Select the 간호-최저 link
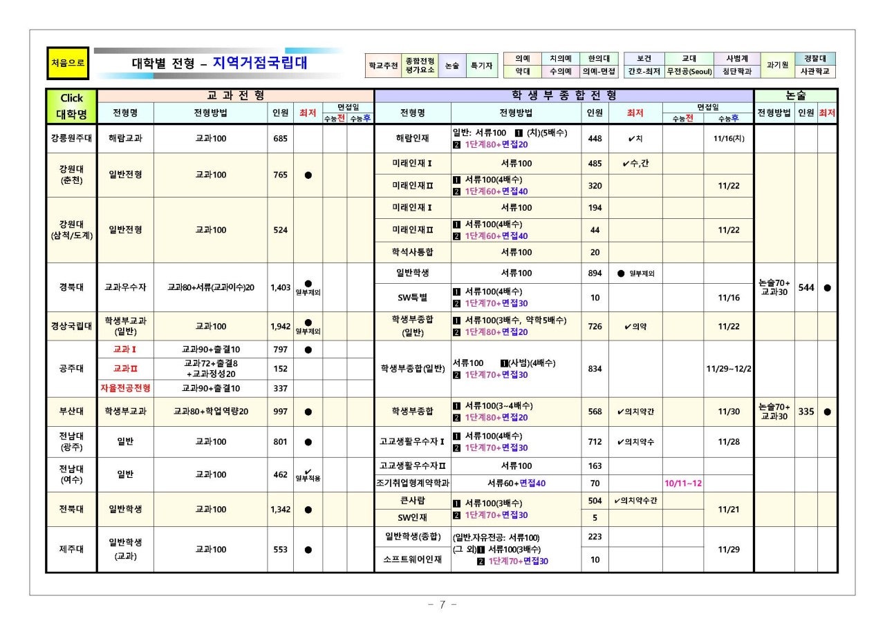Viewport: 885px width, 625px height. pyautogui.click(x=644, y=71)
